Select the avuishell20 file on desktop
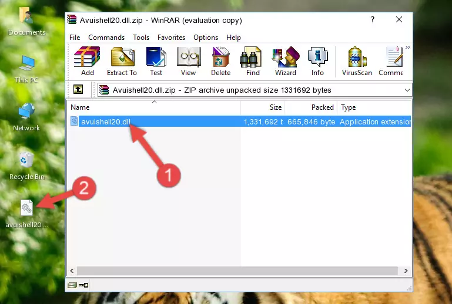 27,214
